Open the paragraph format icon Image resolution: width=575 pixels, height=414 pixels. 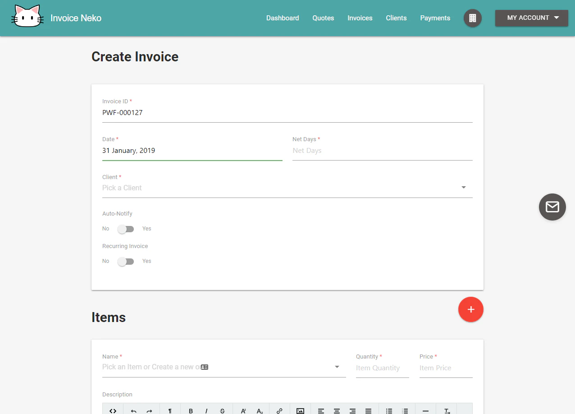(x=170, y=411)
